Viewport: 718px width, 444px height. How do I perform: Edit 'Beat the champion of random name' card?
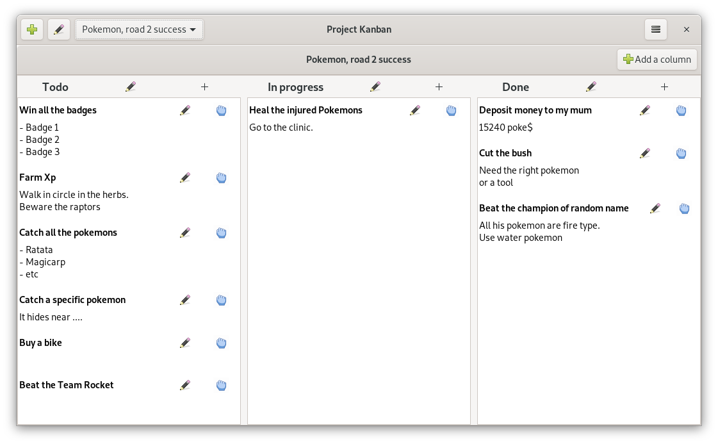(x=655, y=208)
